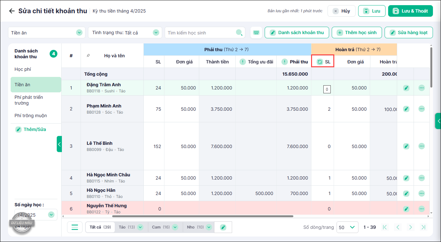
Task: Open more options for Đặng Trâm Anh
Action: [422, 88]
